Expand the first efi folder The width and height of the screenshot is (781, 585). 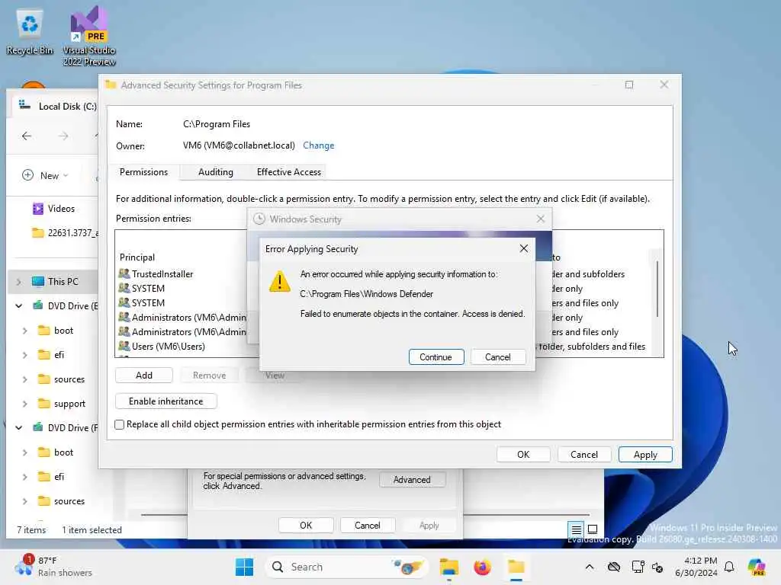pos(25,355)
